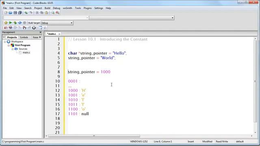Viewport: 260px width, 146px height.
Task: Open the File menu
Action: (5, 8)
